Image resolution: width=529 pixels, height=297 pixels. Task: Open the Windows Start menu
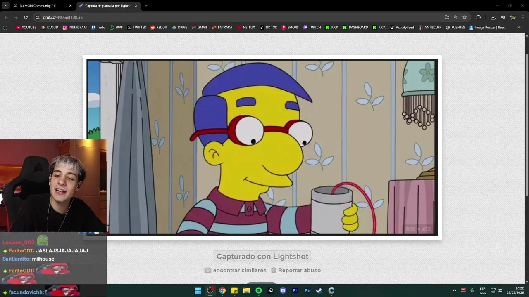pyautogui.click(x=198, y=290)
